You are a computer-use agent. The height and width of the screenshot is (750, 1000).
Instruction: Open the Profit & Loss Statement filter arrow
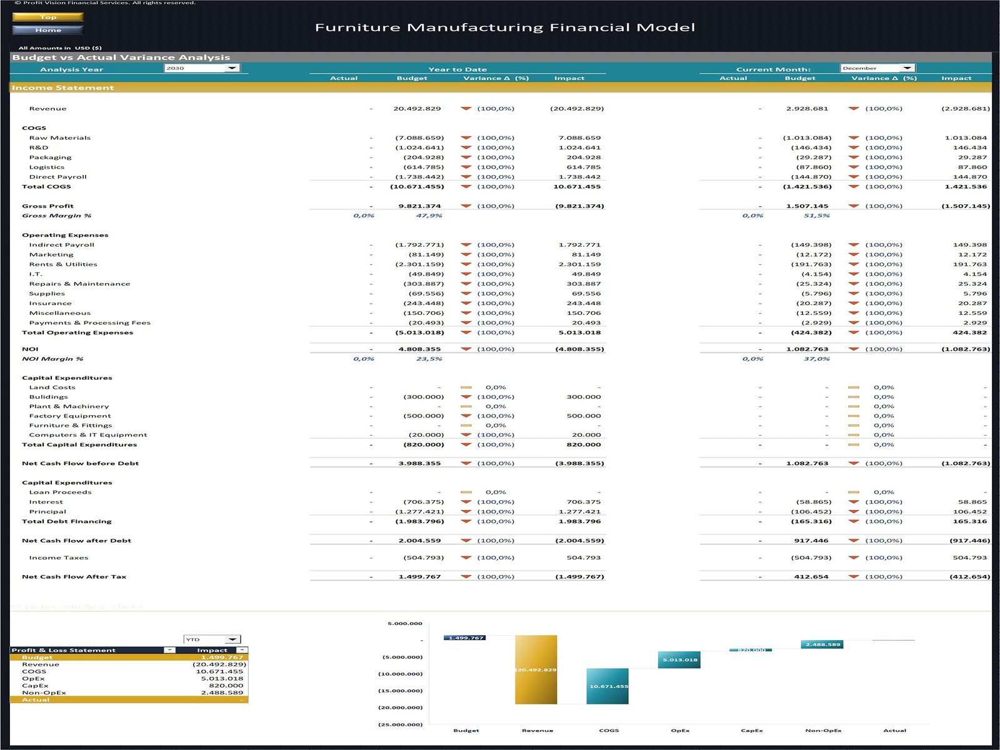169,650
